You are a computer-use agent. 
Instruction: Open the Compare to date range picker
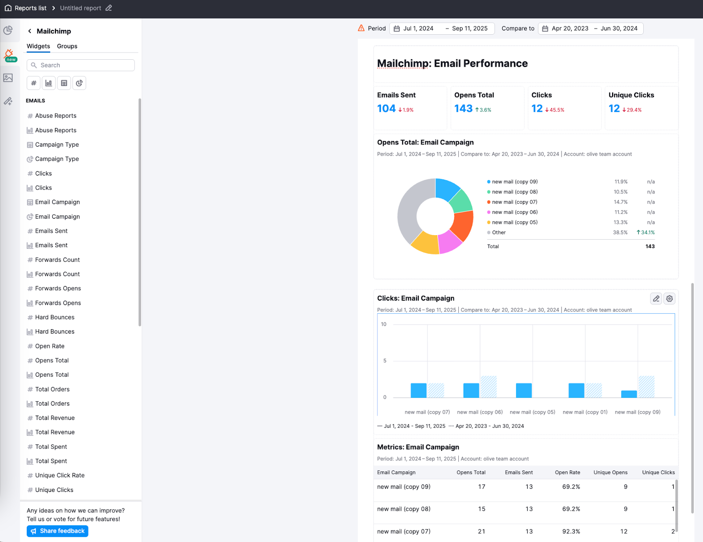(x=591, y=28)
